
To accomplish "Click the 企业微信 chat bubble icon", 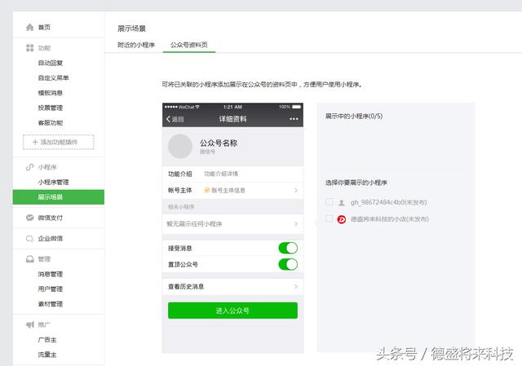I will (29, 239).
